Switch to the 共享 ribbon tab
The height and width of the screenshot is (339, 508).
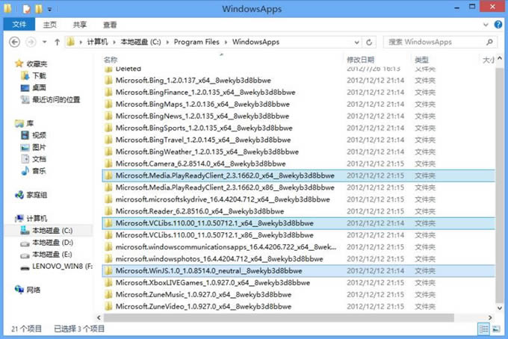(x=80, y=25)
